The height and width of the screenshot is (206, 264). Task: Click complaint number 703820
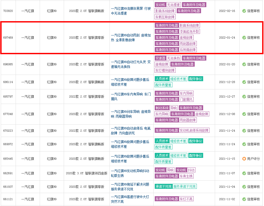8,11
